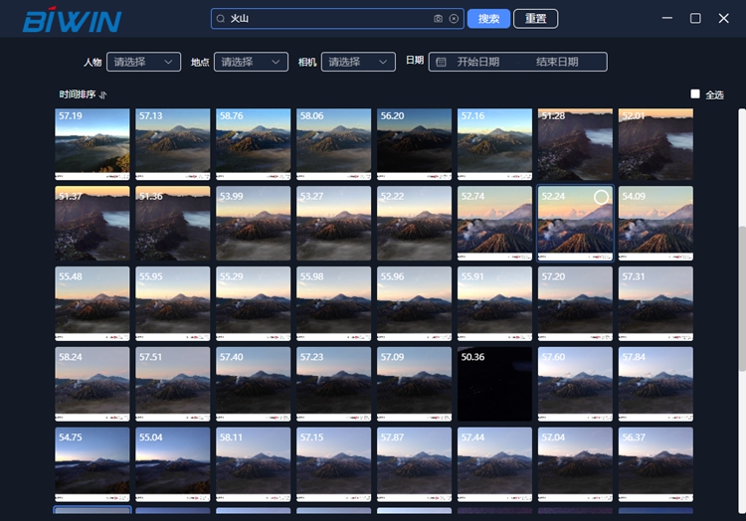Select the thumbnail labeled 57.09
Image resolution: width=746 pixels, height=521 pixels.
pos(415,384)
